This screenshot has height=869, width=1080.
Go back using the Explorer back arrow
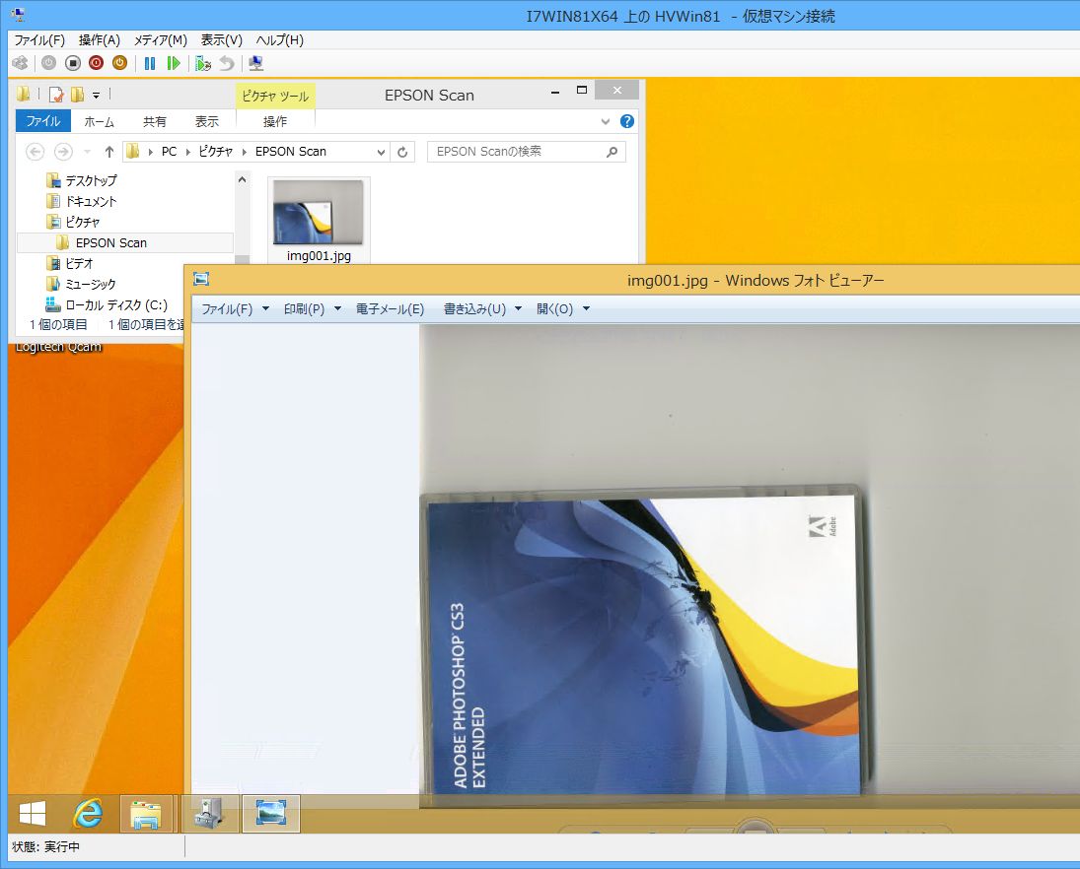tap(36, 152)
